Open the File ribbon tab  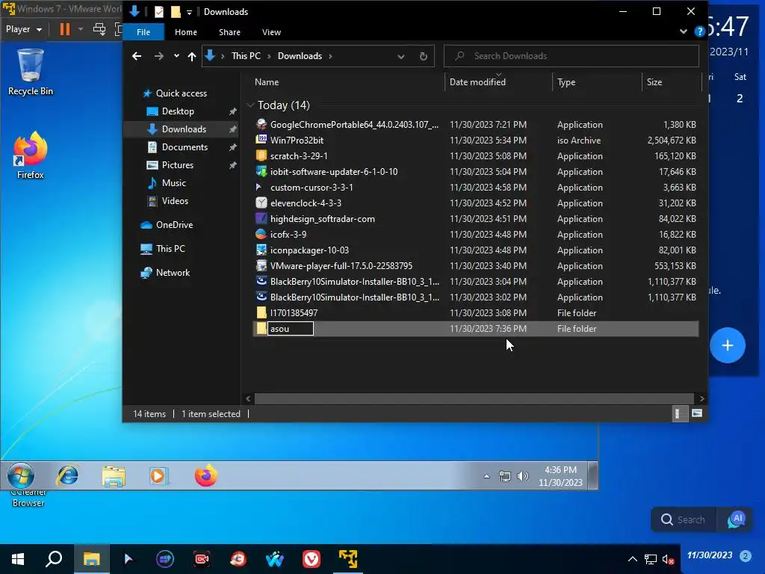pyautogui.click(x=143, y=32)
